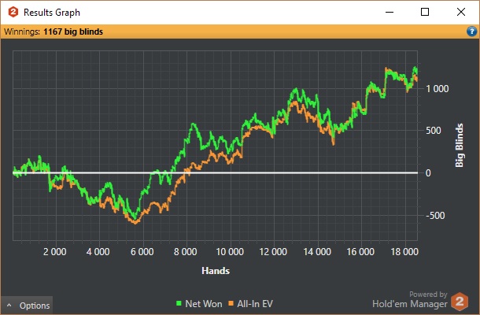480x315 pixels.
Task: Close the Results Graph window
Action: tap(461, 12)
